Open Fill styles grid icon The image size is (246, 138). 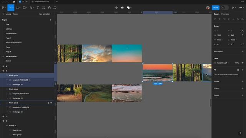click(x=238, y=70)
